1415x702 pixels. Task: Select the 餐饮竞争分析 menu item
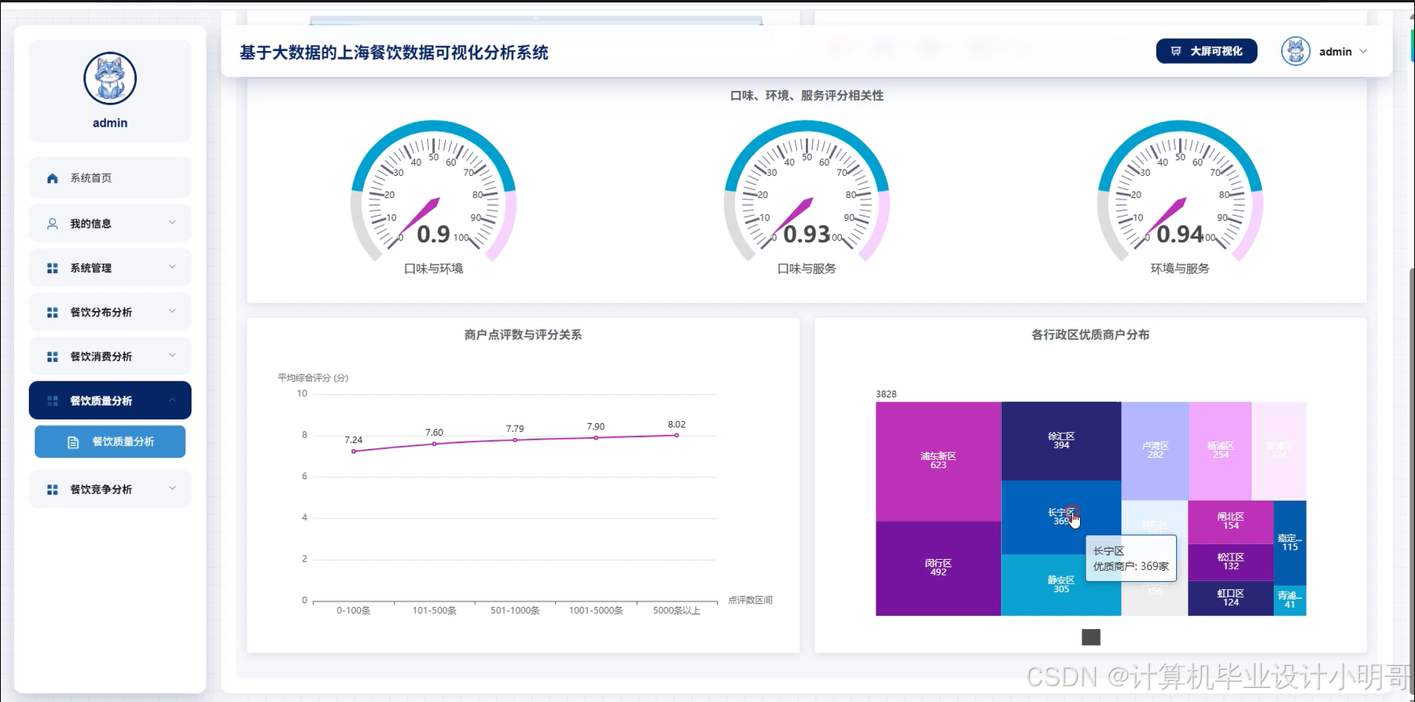(110, 489)
